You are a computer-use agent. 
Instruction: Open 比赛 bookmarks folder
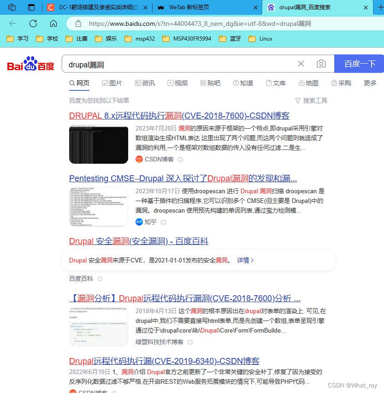point(77,39)
